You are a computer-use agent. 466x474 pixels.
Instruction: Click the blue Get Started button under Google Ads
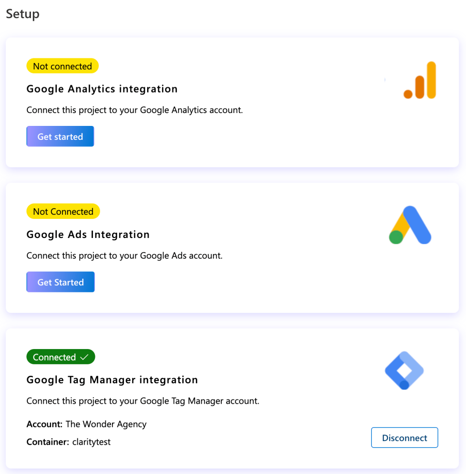pos(60,281)
